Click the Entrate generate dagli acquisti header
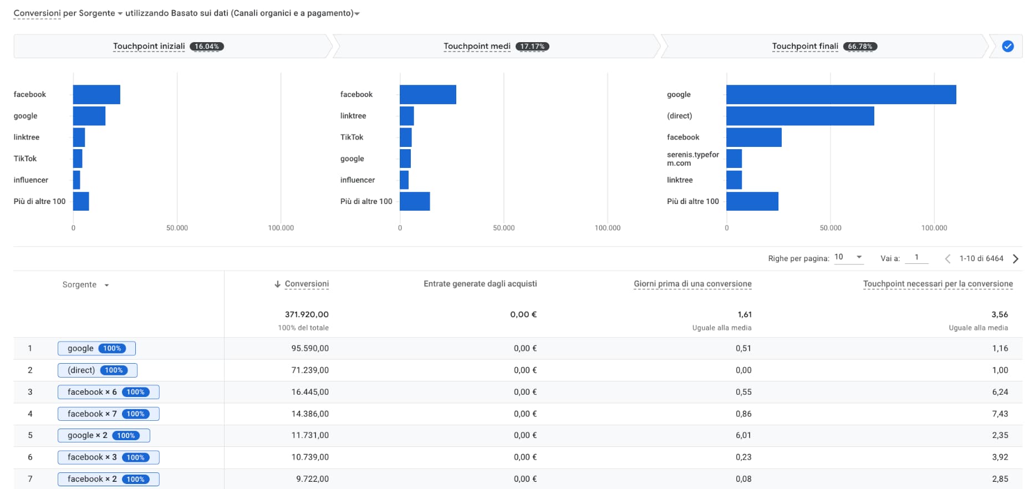1029x489 pixels. click(480, 284)
